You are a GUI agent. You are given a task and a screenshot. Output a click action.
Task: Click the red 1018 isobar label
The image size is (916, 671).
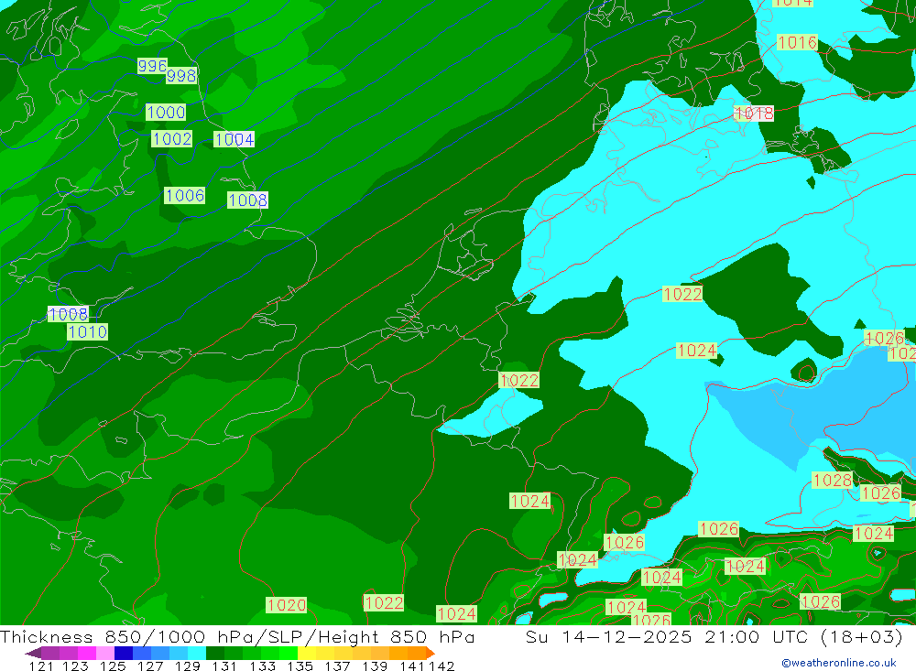tap(754, 114)
